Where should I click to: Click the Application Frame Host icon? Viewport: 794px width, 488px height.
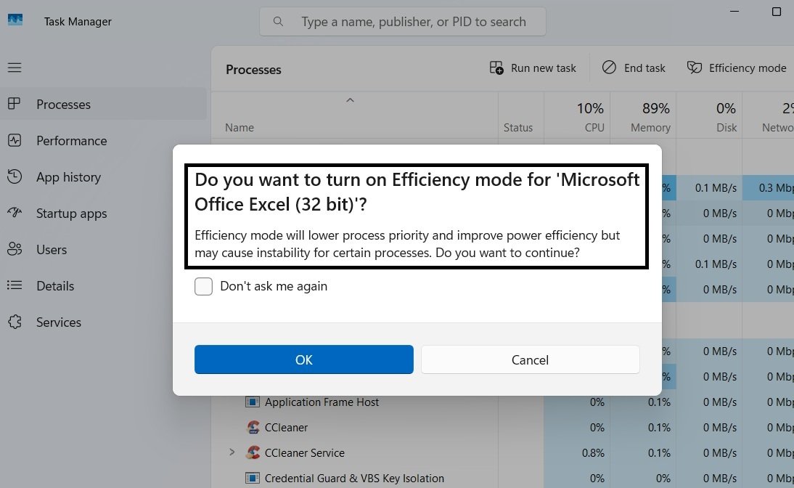tap(252, 402)
